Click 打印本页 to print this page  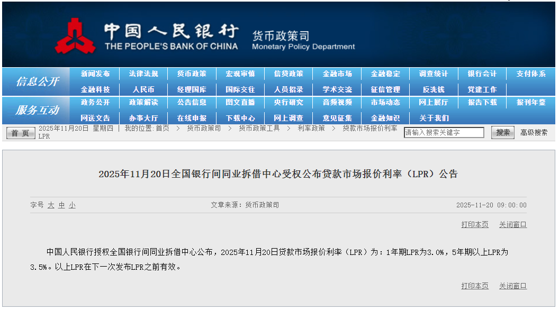point(475,224)
